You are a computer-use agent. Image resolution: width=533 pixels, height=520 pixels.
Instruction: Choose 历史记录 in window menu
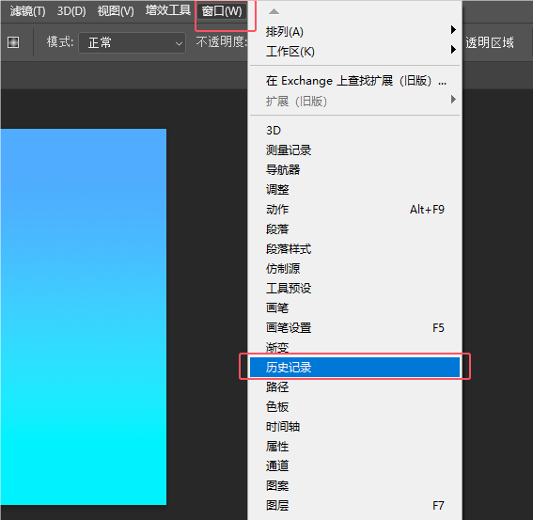click(355, 367)
